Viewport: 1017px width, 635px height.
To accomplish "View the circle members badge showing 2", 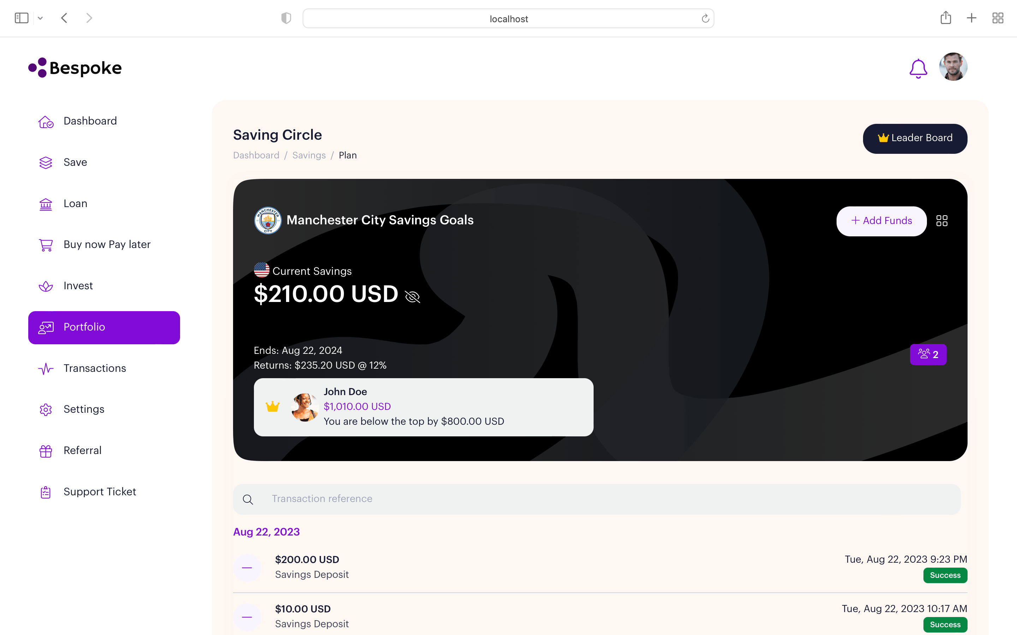I will coord(928,354).
